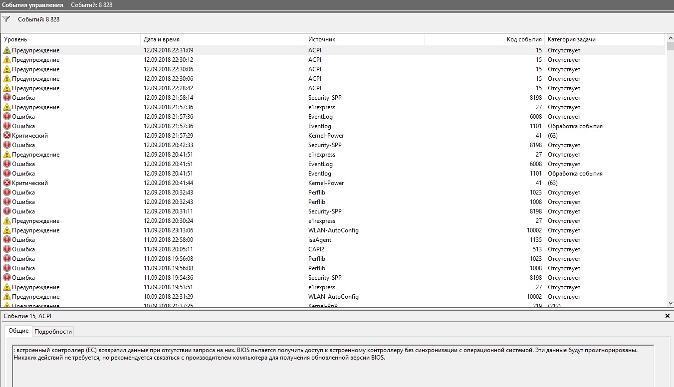Click Perflib code 1008 at 19:56:08
674x387 pixels.
click(x=536, y=268)
